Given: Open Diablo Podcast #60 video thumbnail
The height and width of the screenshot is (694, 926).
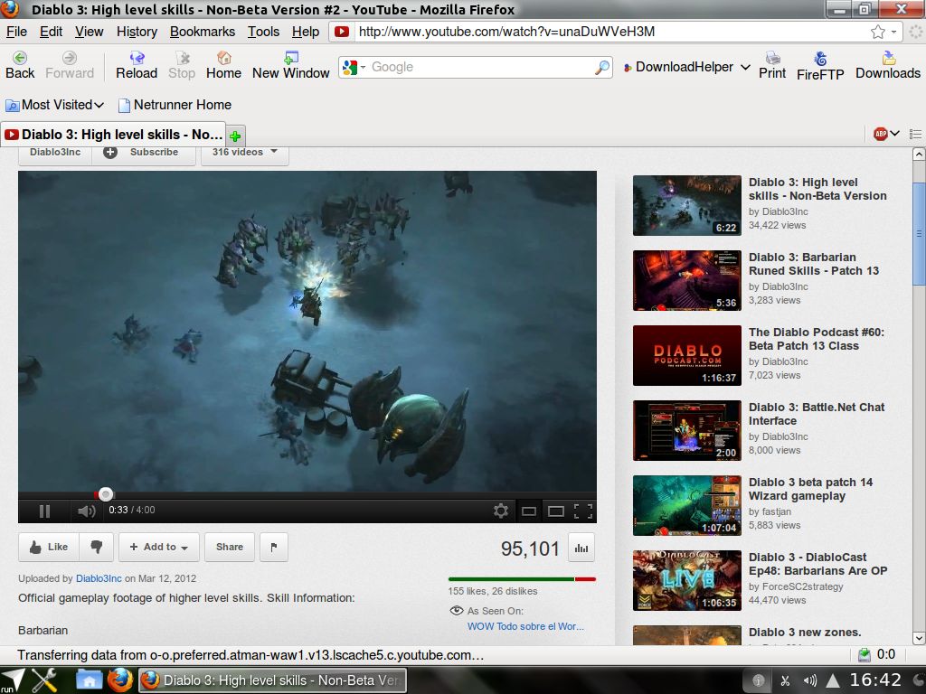Looking at the screenshot, I should [x=687, y=355].
